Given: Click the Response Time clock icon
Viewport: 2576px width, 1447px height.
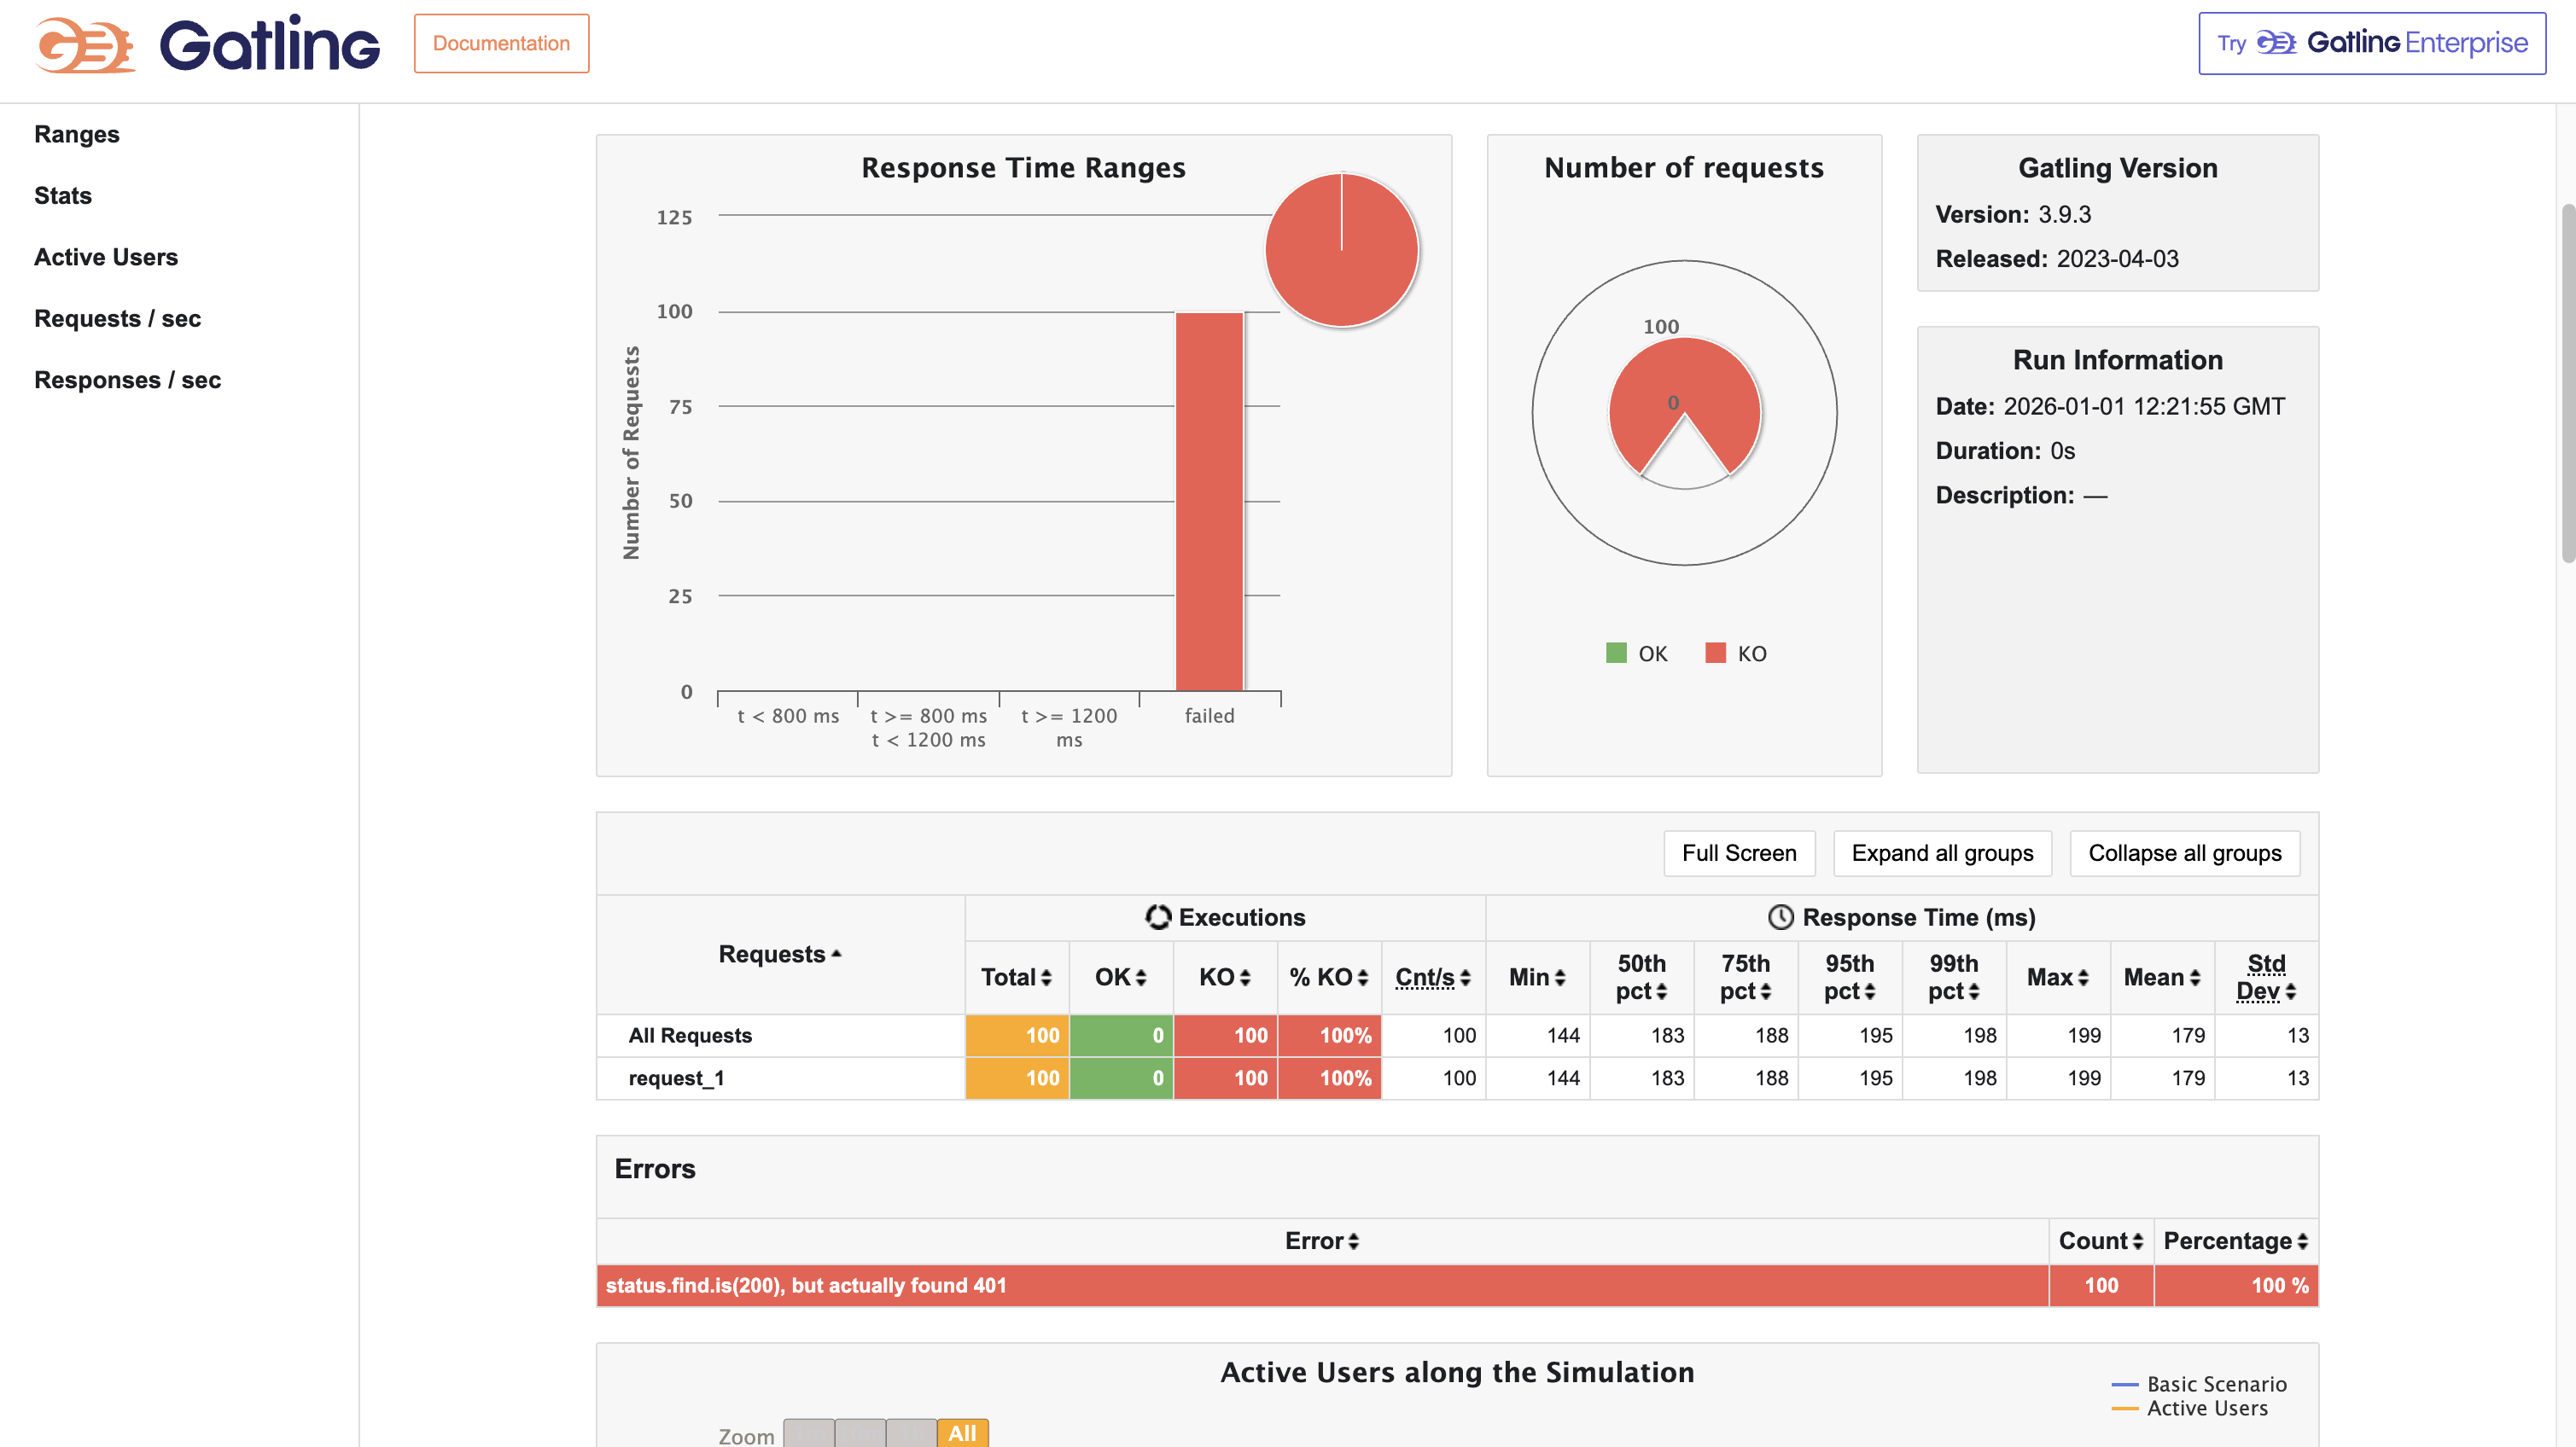Looking at the screenshot, I should click(1780, 916).
